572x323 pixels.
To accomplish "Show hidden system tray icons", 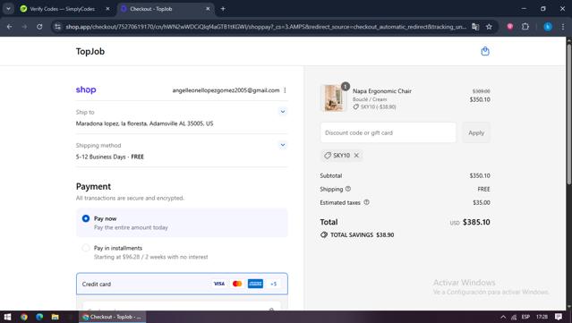I will (x=503, y=317).
